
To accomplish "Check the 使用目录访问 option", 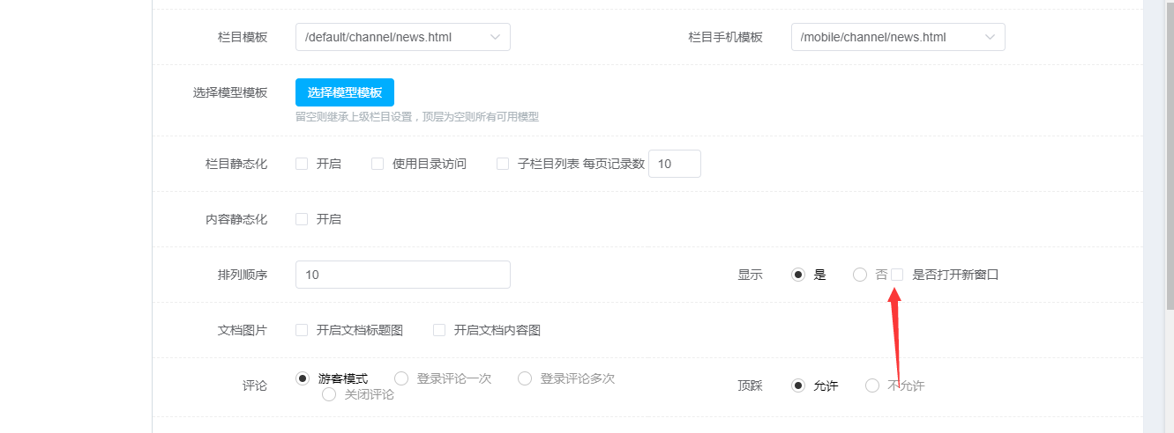I will pyautogui.click(x=378, y=164).
